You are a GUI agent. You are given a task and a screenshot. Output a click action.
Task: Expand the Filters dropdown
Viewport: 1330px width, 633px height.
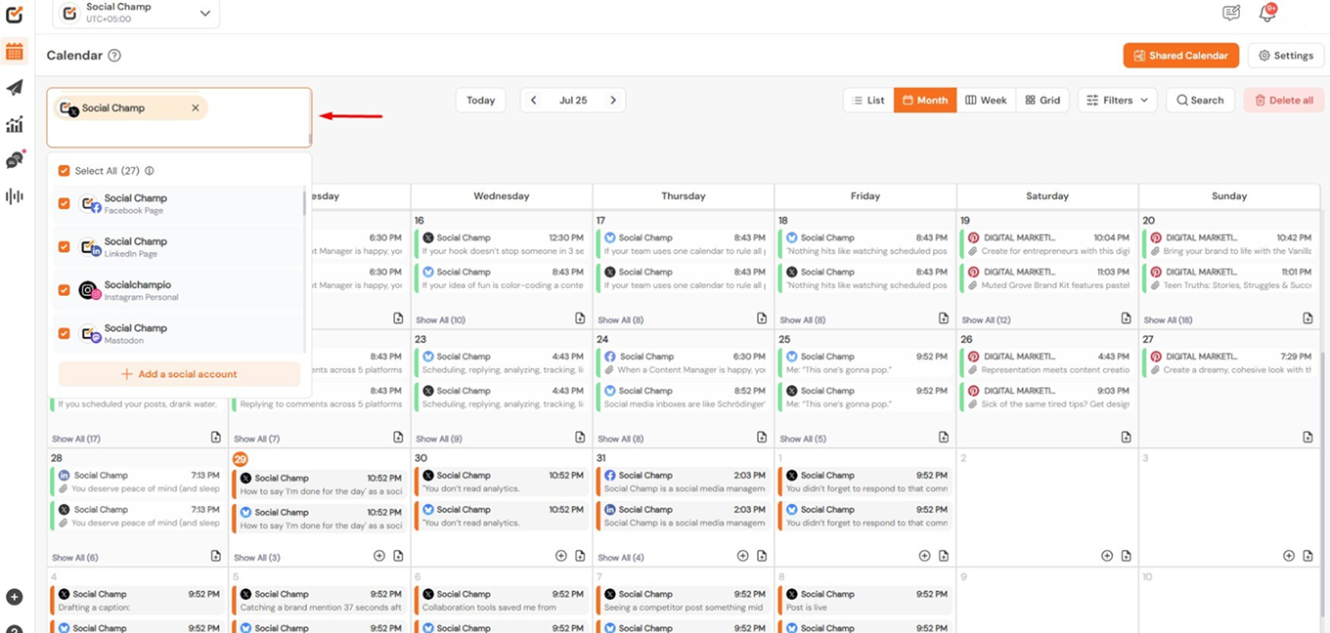[1118, 101]
